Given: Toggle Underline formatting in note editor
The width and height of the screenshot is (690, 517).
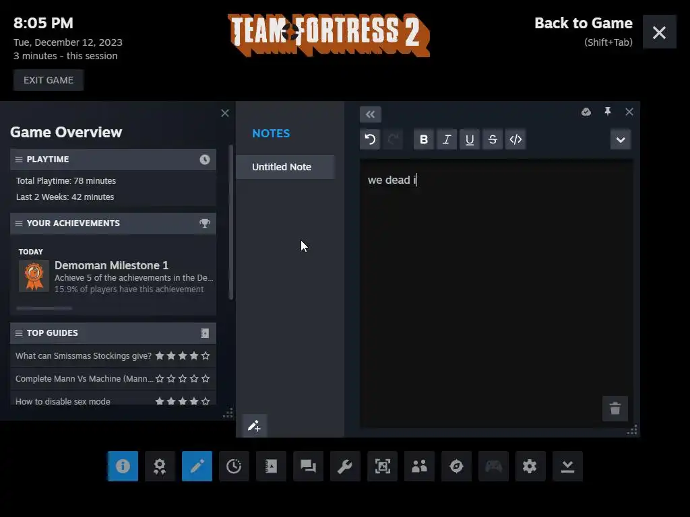Looking at the screenshot, I should pos(470,140).
